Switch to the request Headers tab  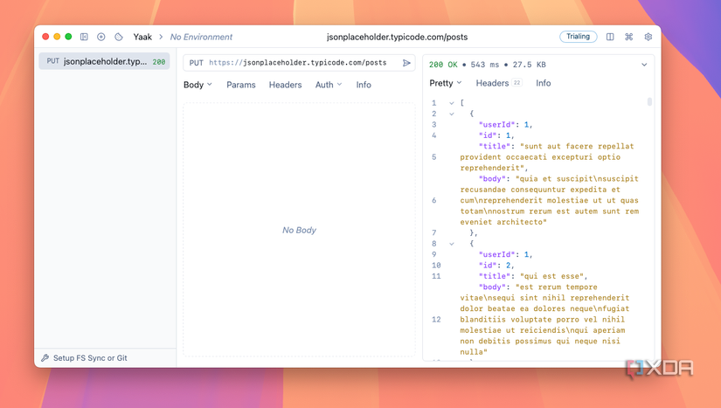tap(285, 85)
